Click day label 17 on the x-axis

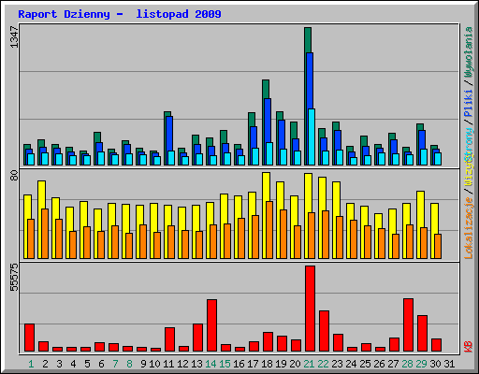tap(253, 364)
